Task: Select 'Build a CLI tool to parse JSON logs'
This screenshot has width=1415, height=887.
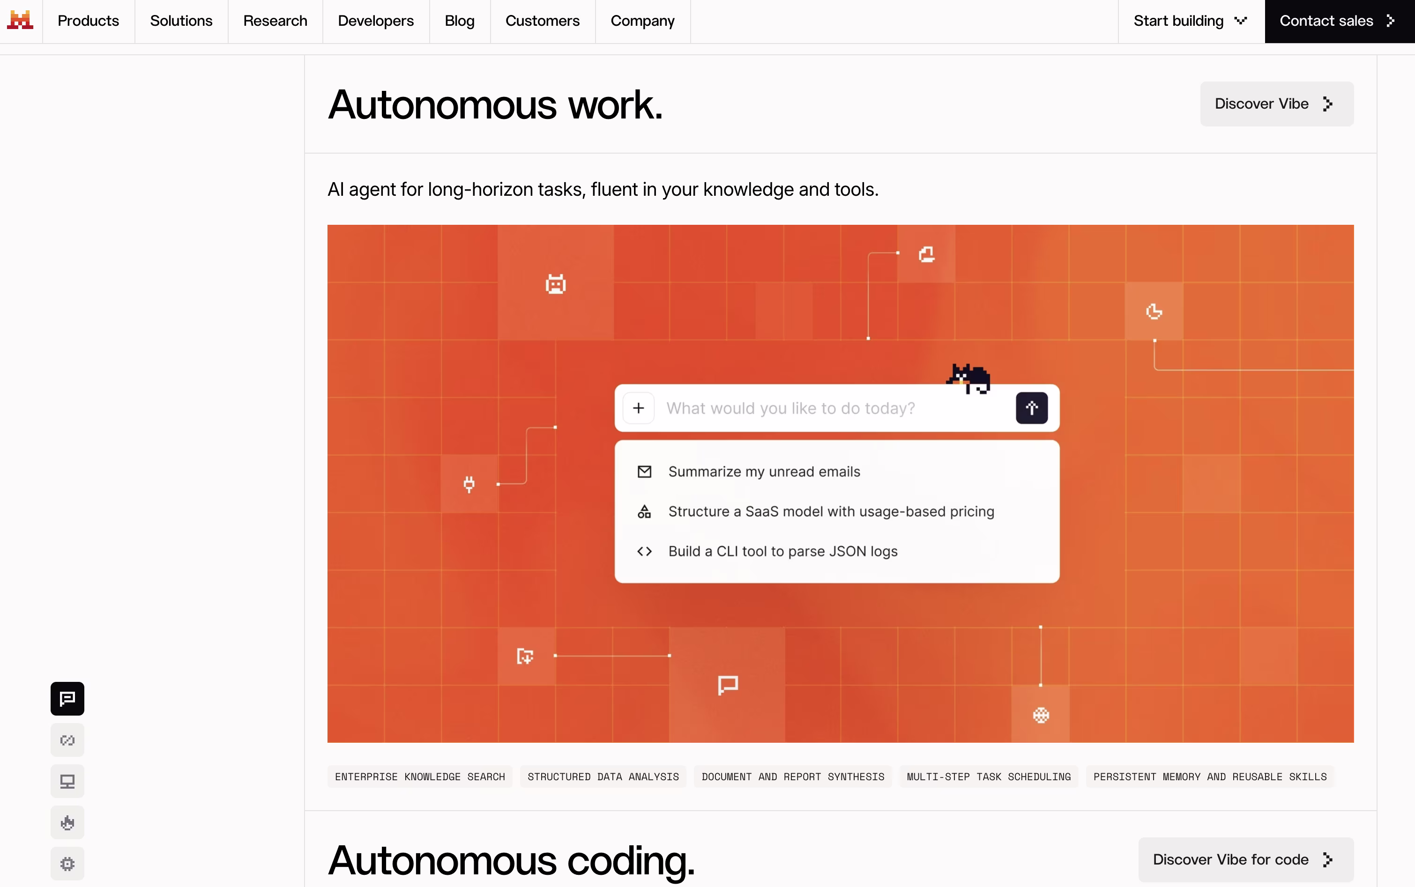Action: tap(837, 551)
